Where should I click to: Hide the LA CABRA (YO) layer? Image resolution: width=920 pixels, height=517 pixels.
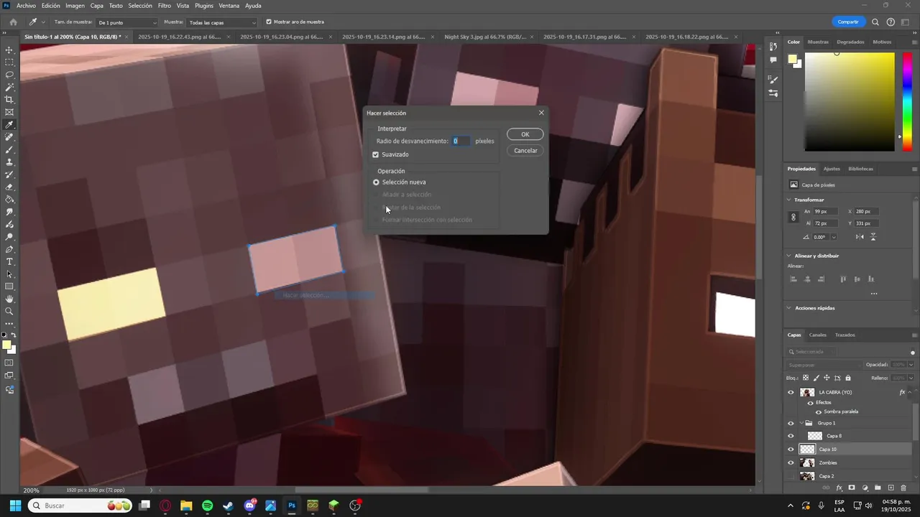click(x=791, y=392)
